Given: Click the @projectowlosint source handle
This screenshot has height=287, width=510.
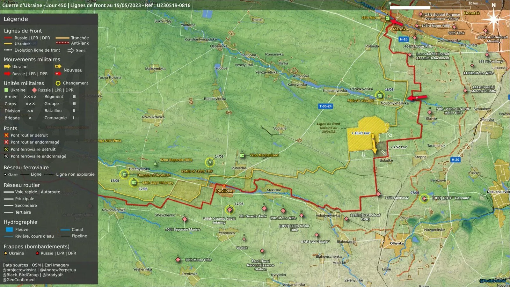Looking at the screenshot, I should (19, 270).
